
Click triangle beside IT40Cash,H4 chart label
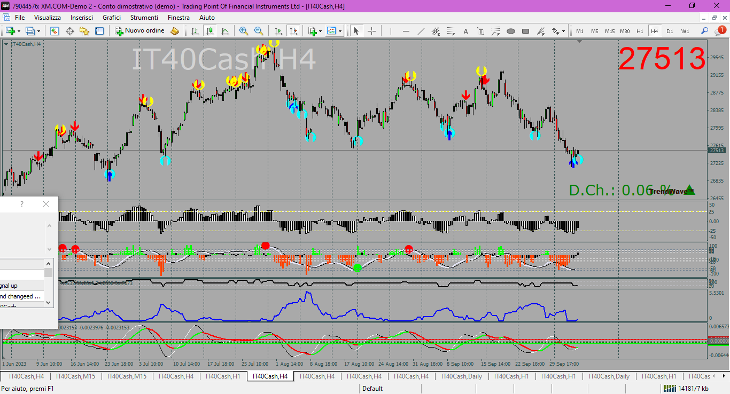(x=6, y=44)
